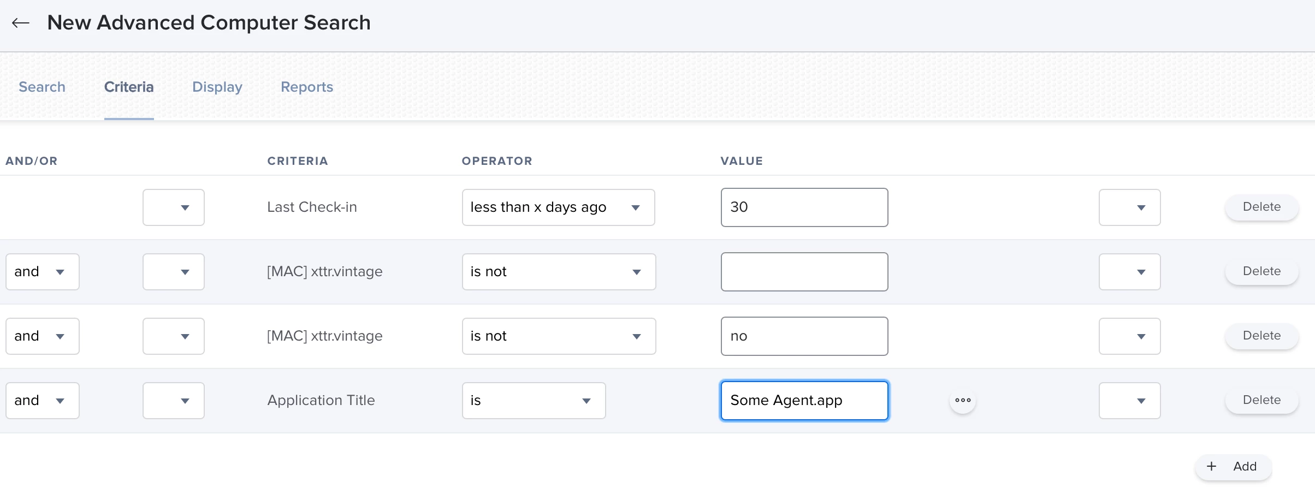The image size is (1315, 500).
Task: Delete the Application Title criteria row
Action: (1261, 401)
